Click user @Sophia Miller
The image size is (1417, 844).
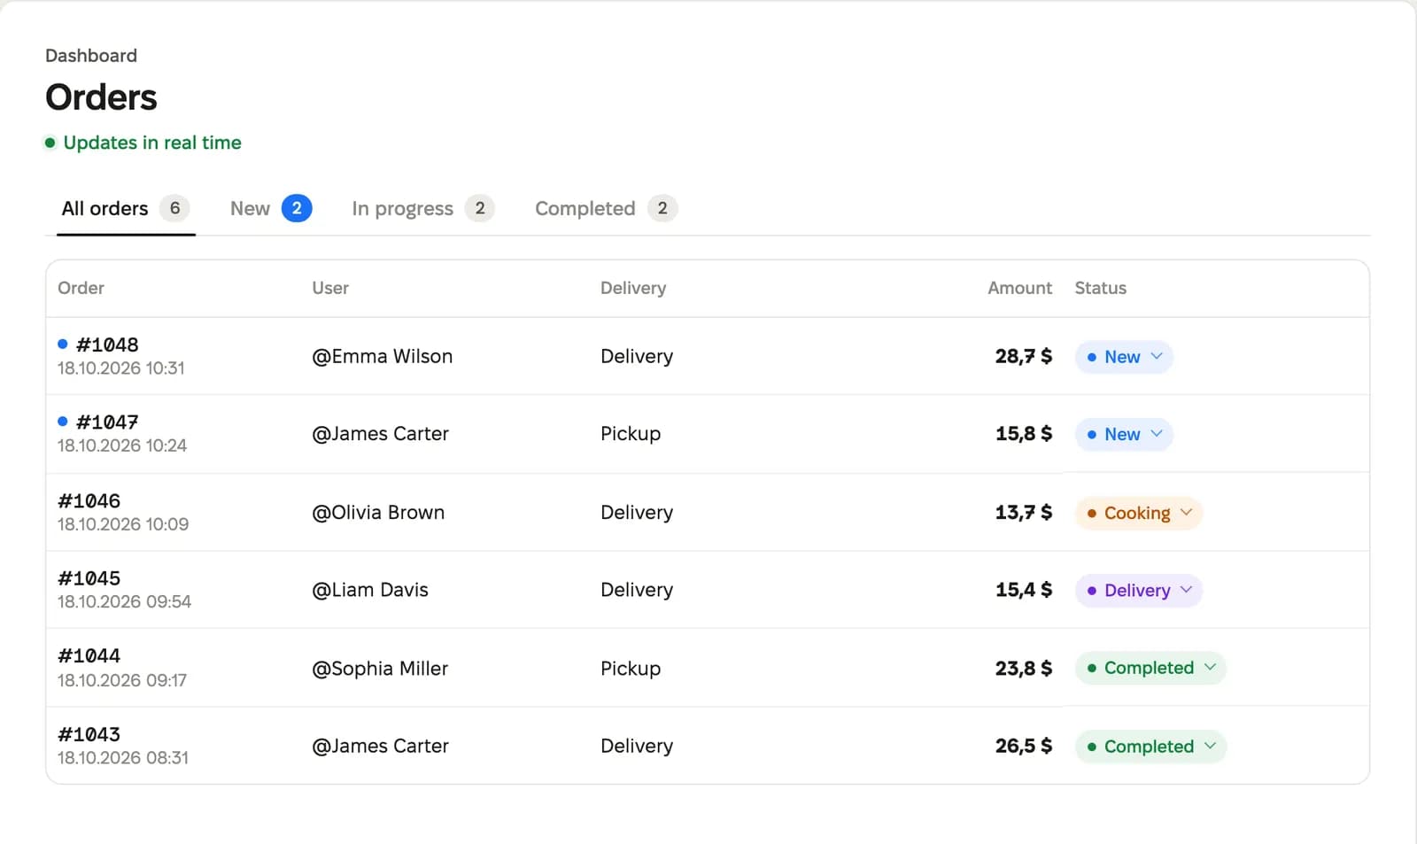click(380, 669)
